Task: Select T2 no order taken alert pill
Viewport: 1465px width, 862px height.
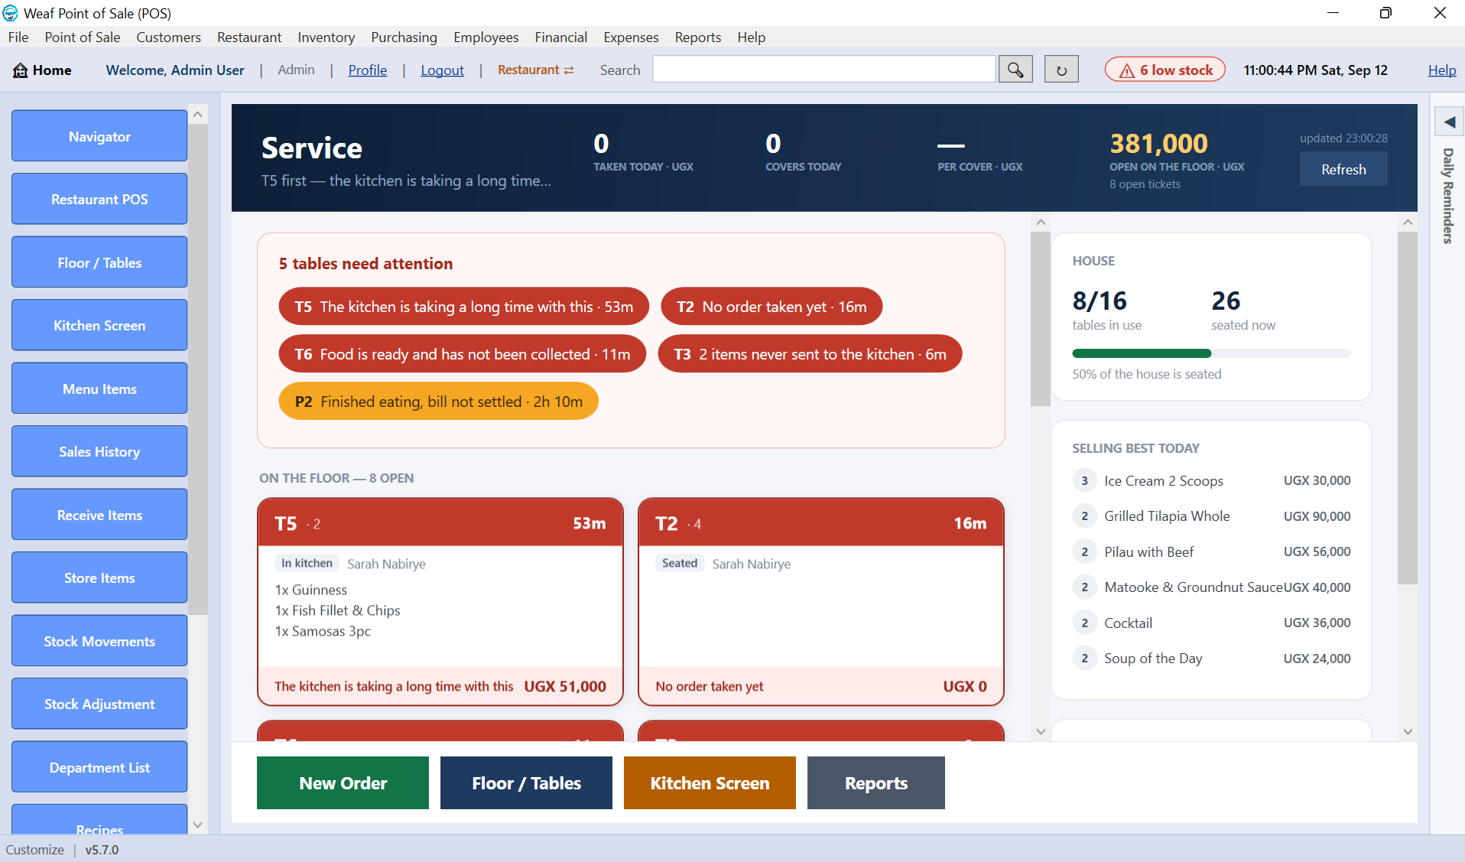Action: pos(771,307)
